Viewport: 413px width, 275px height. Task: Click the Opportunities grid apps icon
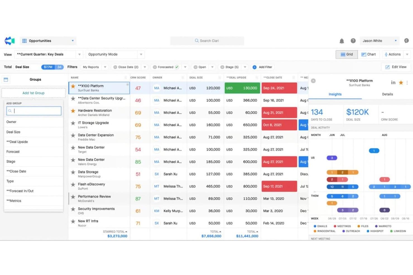click(25, 41)
